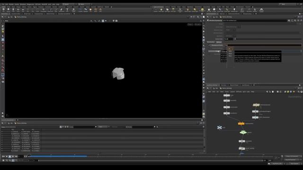Click the Ambient Light shelf tool
This screenshot has width=303, height=170.
click(234, 10)
